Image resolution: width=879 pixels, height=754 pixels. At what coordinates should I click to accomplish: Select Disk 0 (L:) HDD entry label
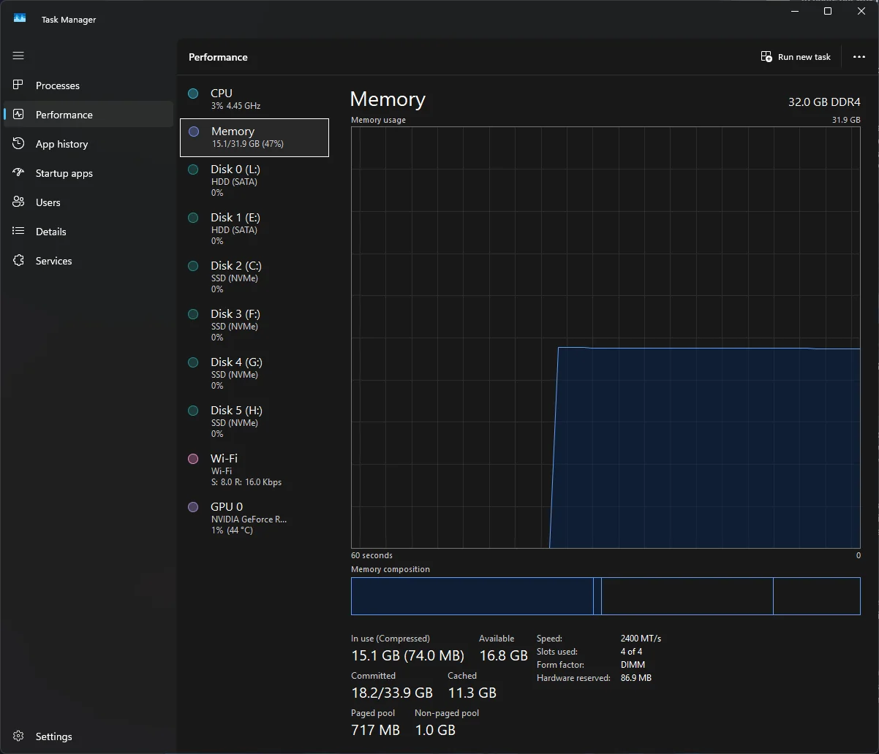tap(235, 170)
